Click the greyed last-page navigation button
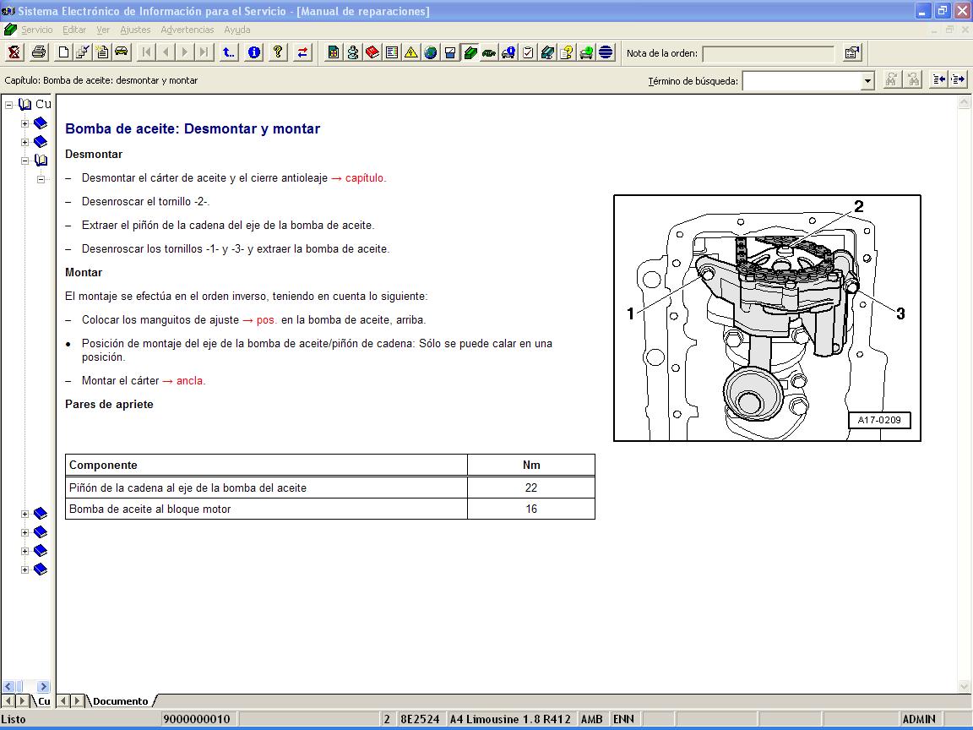 pos(204,52)
